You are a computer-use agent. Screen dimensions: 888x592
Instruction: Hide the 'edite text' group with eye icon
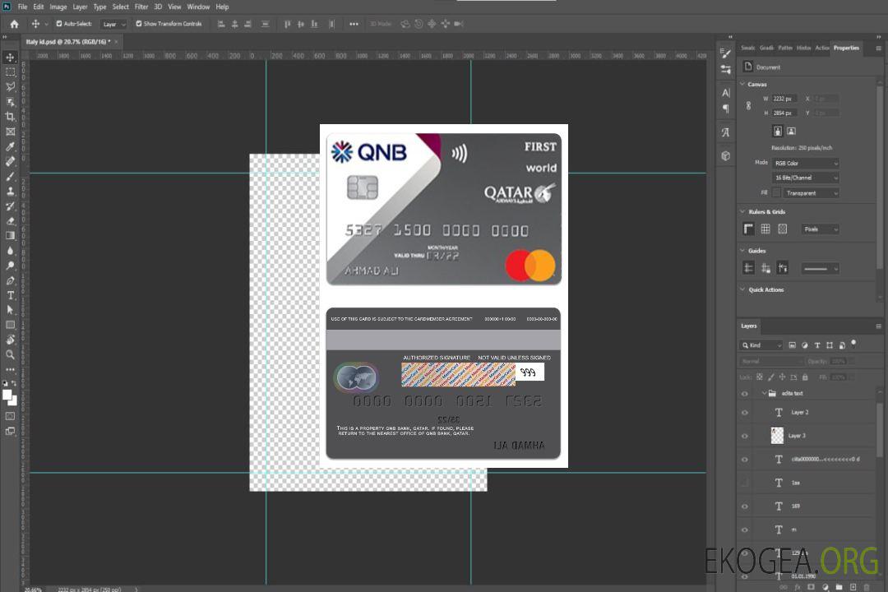tap(745, 394)
